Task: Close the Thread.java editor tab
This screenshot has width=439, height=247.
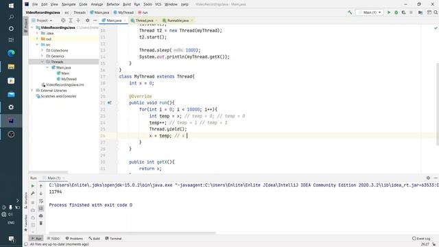Action: (x=156, y=21)
